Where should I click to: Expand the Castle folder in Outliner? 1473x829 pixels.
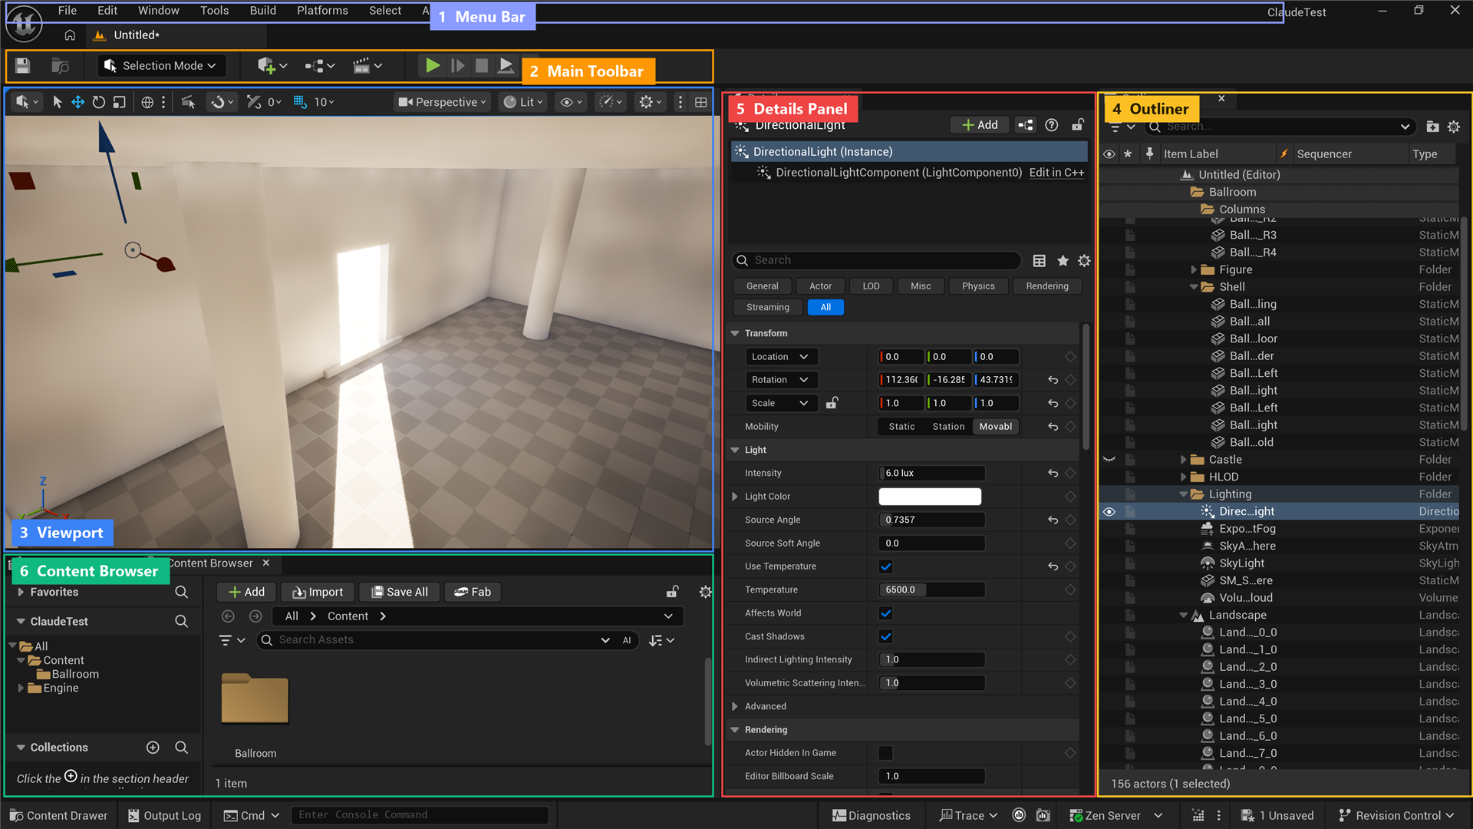pyautogui.click(x=1184, y=460)
